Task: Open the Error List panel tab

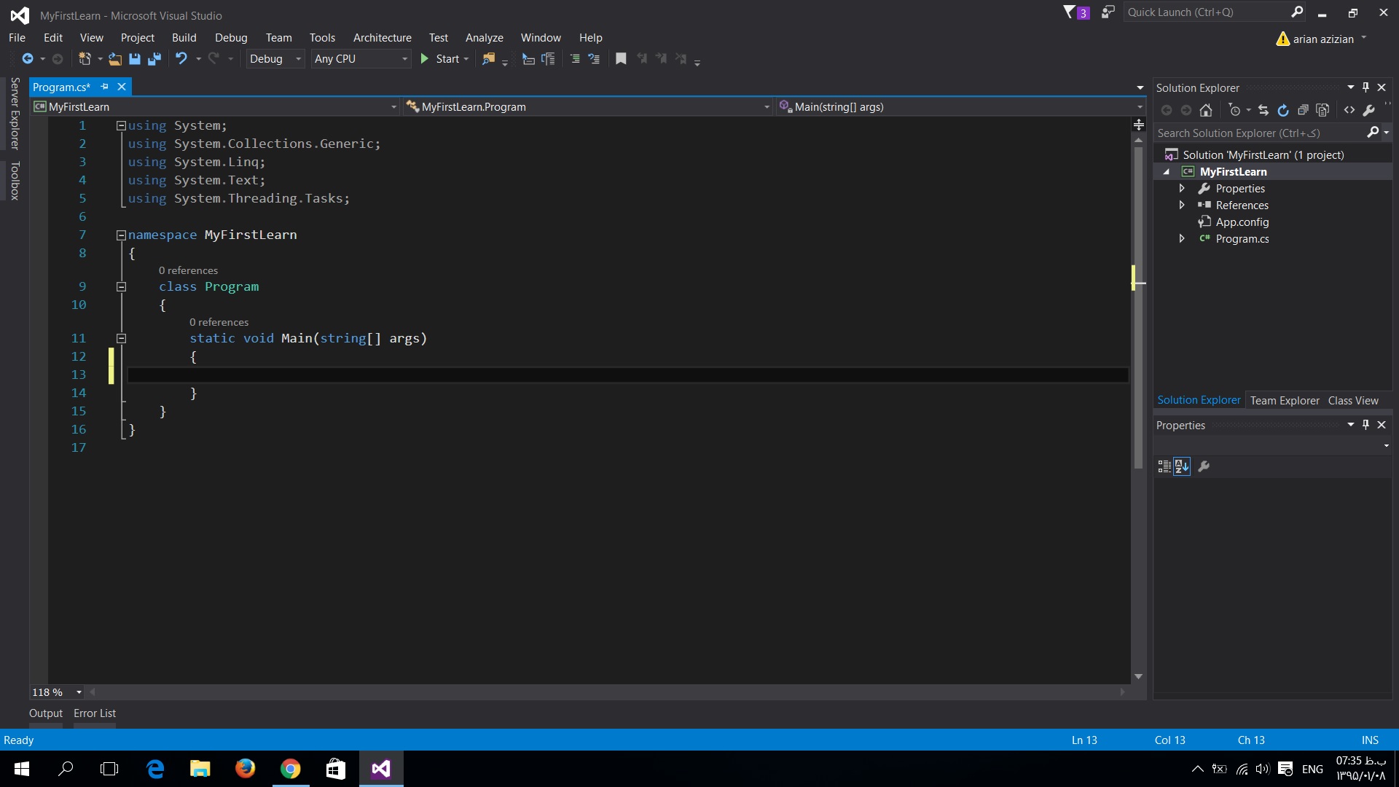Action: click(94, 713)
